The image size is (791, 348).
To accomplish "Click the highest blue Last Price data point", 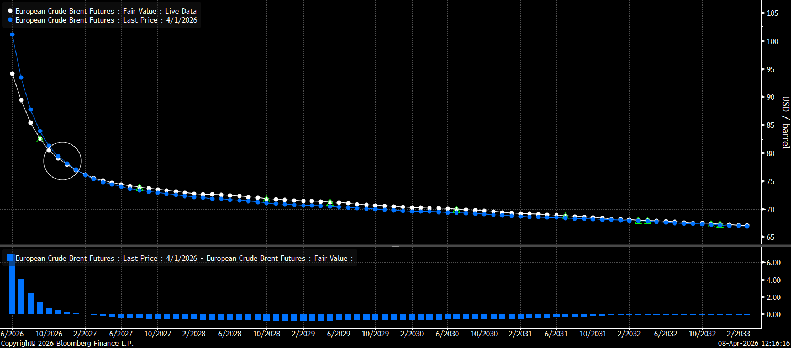I will (12, 34).
